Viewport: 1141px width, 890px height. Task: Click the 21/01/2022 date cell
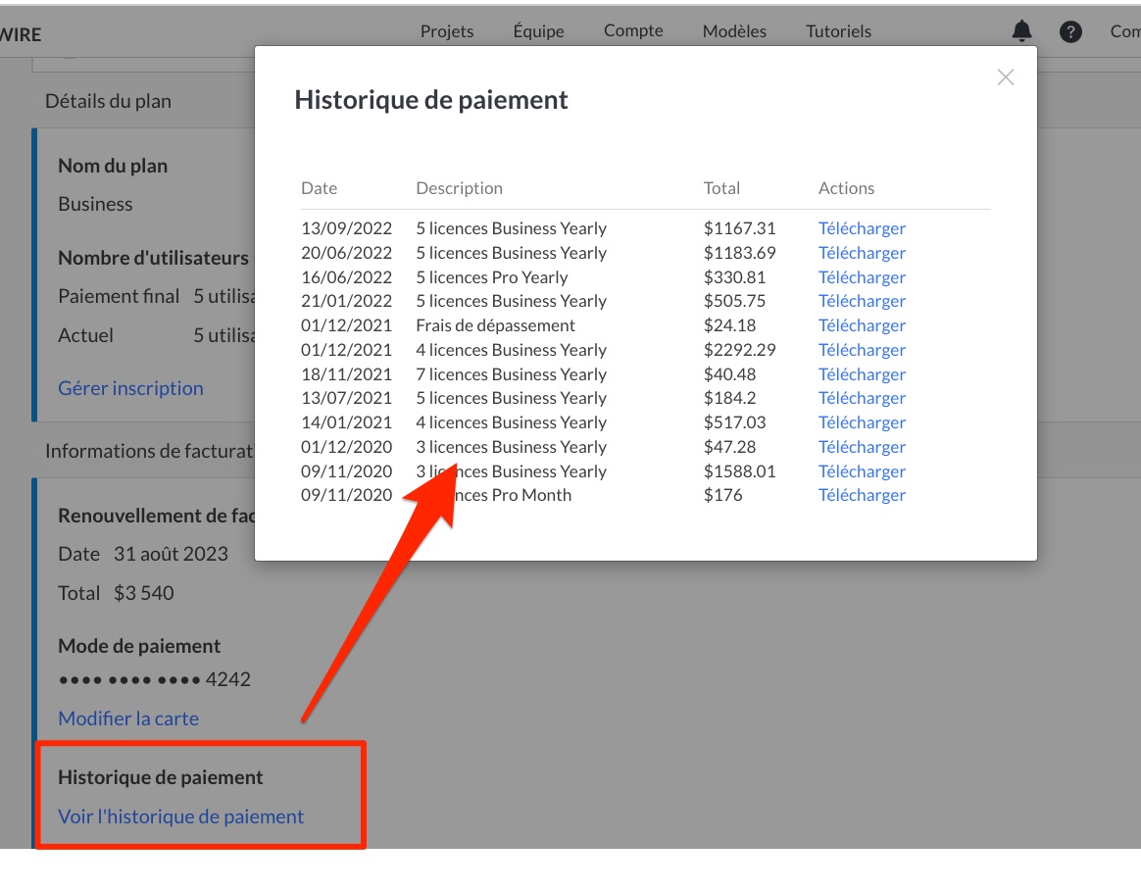[346, 301]
